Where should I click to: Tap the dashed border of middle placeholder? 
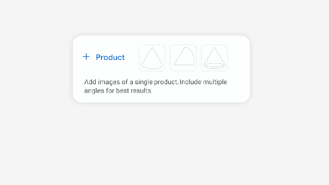pos(183,45)
